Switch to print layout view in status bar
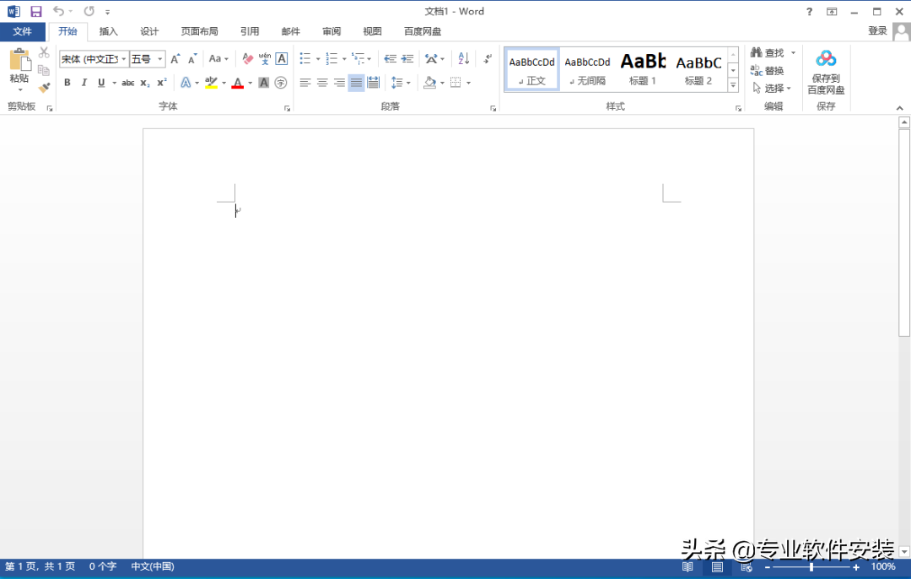Viewport: 911px width, 579px height. point(718,567)
